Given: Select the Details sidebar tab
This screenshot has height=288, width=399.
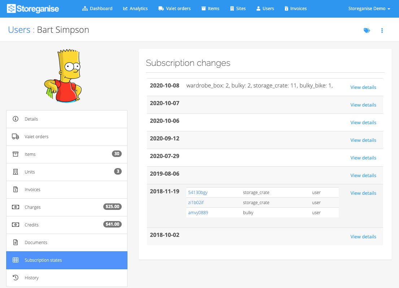Looking at the screenshot, I should (x=67, y=119).
